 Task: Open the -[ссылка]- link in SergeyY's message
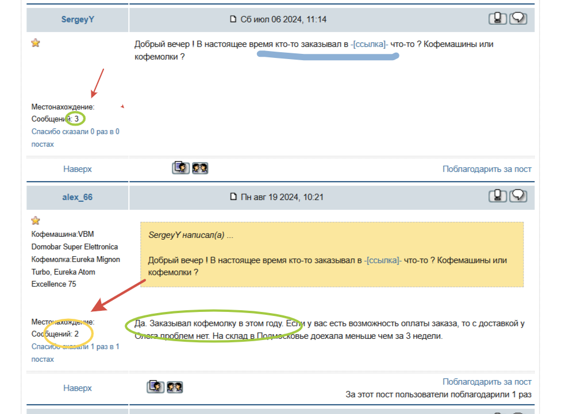369,44
